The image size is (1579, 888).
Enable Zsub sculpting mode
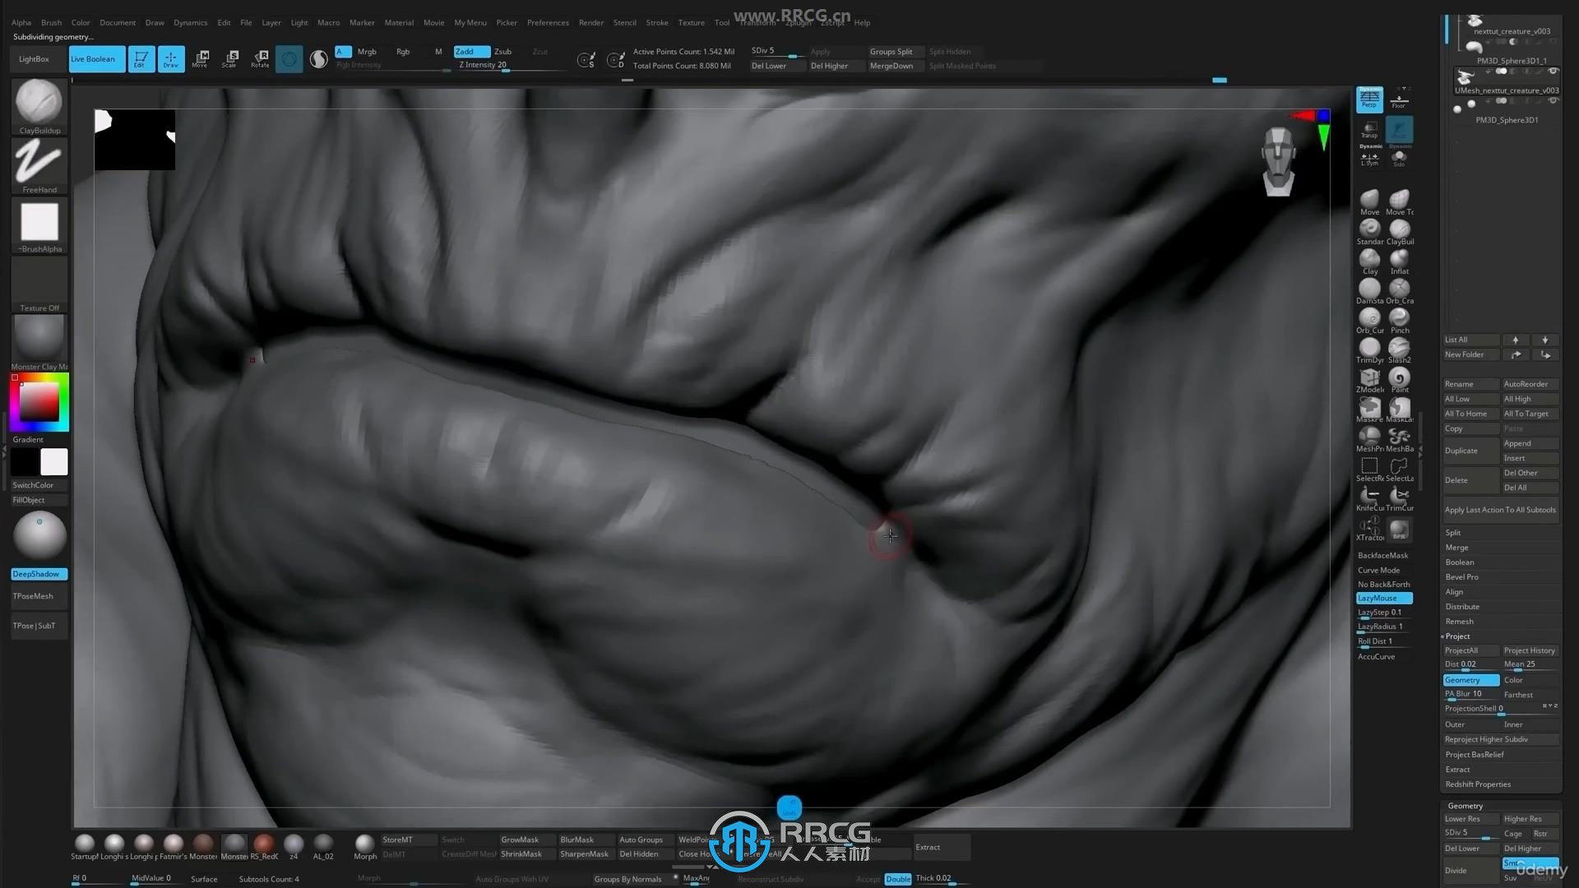pyautogui.click(x=502, y=51)
